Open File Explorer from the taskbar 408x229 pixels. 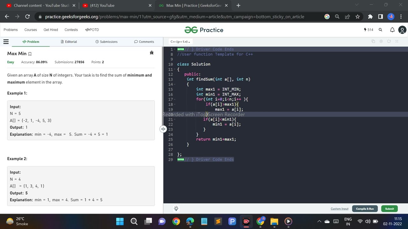[274, 221]
